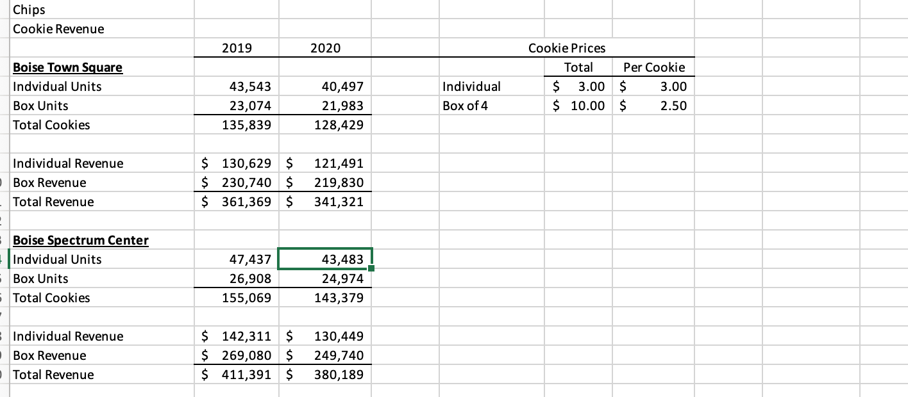
Task: Select box revenue cell $230,740
Action: tap(236, 182)
